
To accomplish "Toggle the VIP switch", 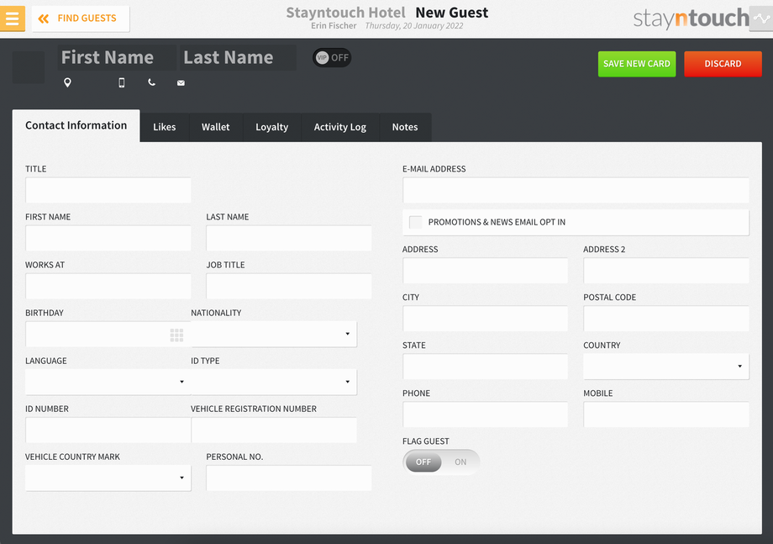I will (332, 58).
